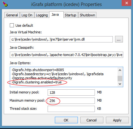Switch to the Shutdown tab

click(x=87, y=15)
